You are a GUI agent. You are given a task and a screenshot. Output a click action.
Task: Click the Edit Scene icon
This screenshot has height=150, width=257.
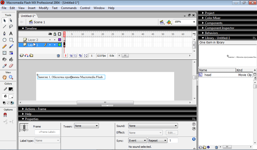click(162, 22)
